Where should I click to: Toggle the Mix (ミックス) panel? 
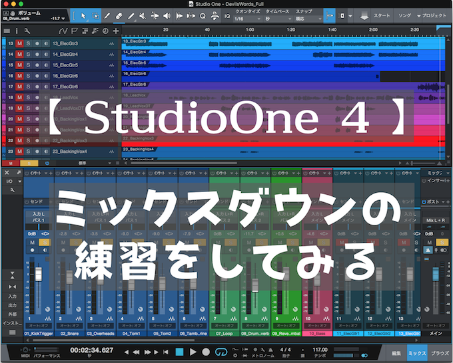point(417,353)
